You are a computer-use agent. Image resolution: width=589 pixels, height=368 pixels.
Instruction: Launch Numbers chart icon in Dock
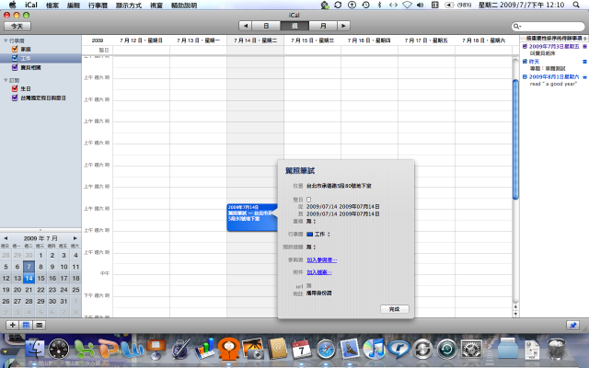204,349
